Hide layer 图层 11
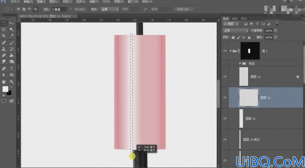 coord(225,77)
